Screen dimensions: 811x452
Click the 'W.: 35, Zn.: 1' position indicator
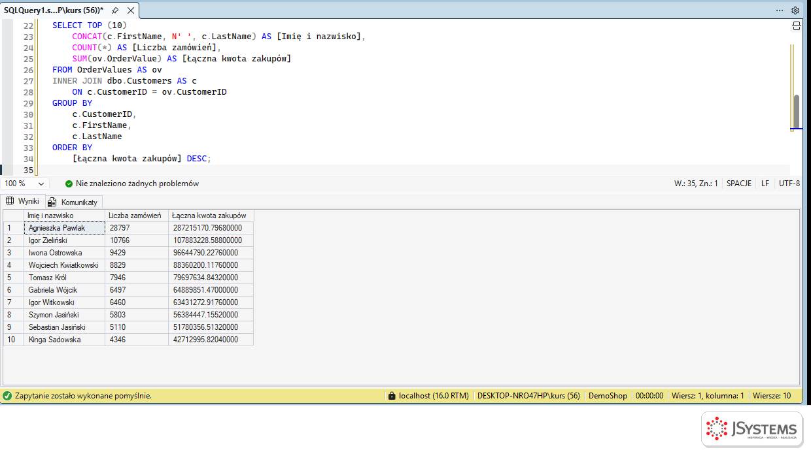coord(696,184)
